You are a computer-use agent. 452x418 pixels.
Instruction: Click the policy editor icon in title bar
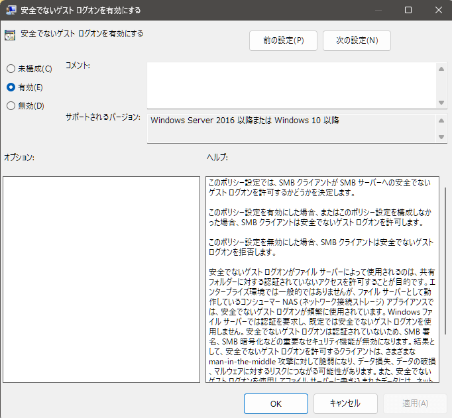11,11
